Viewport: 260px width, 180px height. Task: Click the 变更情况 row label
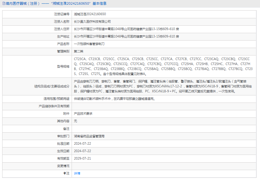[63, 166]
